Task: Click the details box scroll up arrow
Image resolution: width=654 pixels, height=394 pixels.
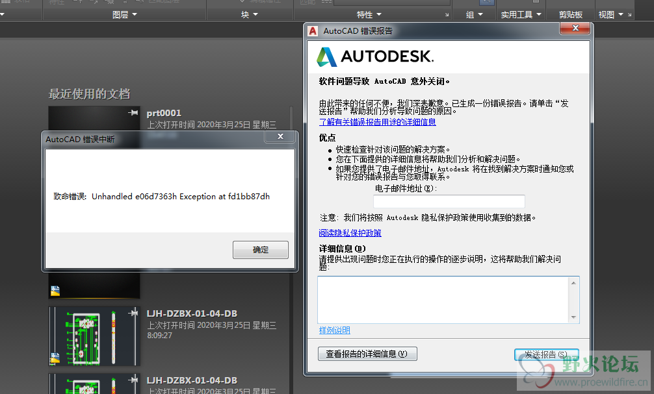Action: click(573, 283)
